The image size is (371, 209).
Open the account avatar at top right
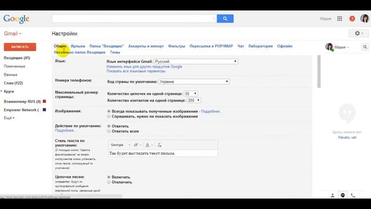click(365, 19)
